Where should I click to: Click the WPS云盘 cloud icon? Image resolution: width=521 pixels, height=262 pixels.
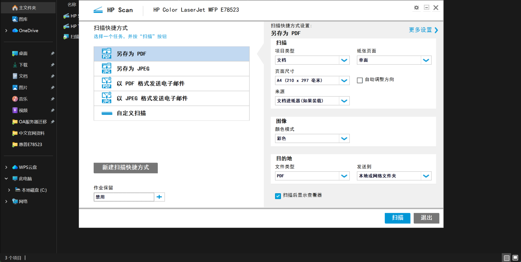point(15,167)
